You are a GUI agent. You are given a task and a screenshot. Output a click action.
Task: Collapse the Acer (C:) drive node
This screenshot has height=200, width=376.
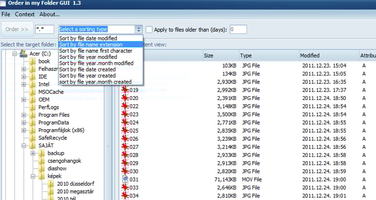coord(15,54)
